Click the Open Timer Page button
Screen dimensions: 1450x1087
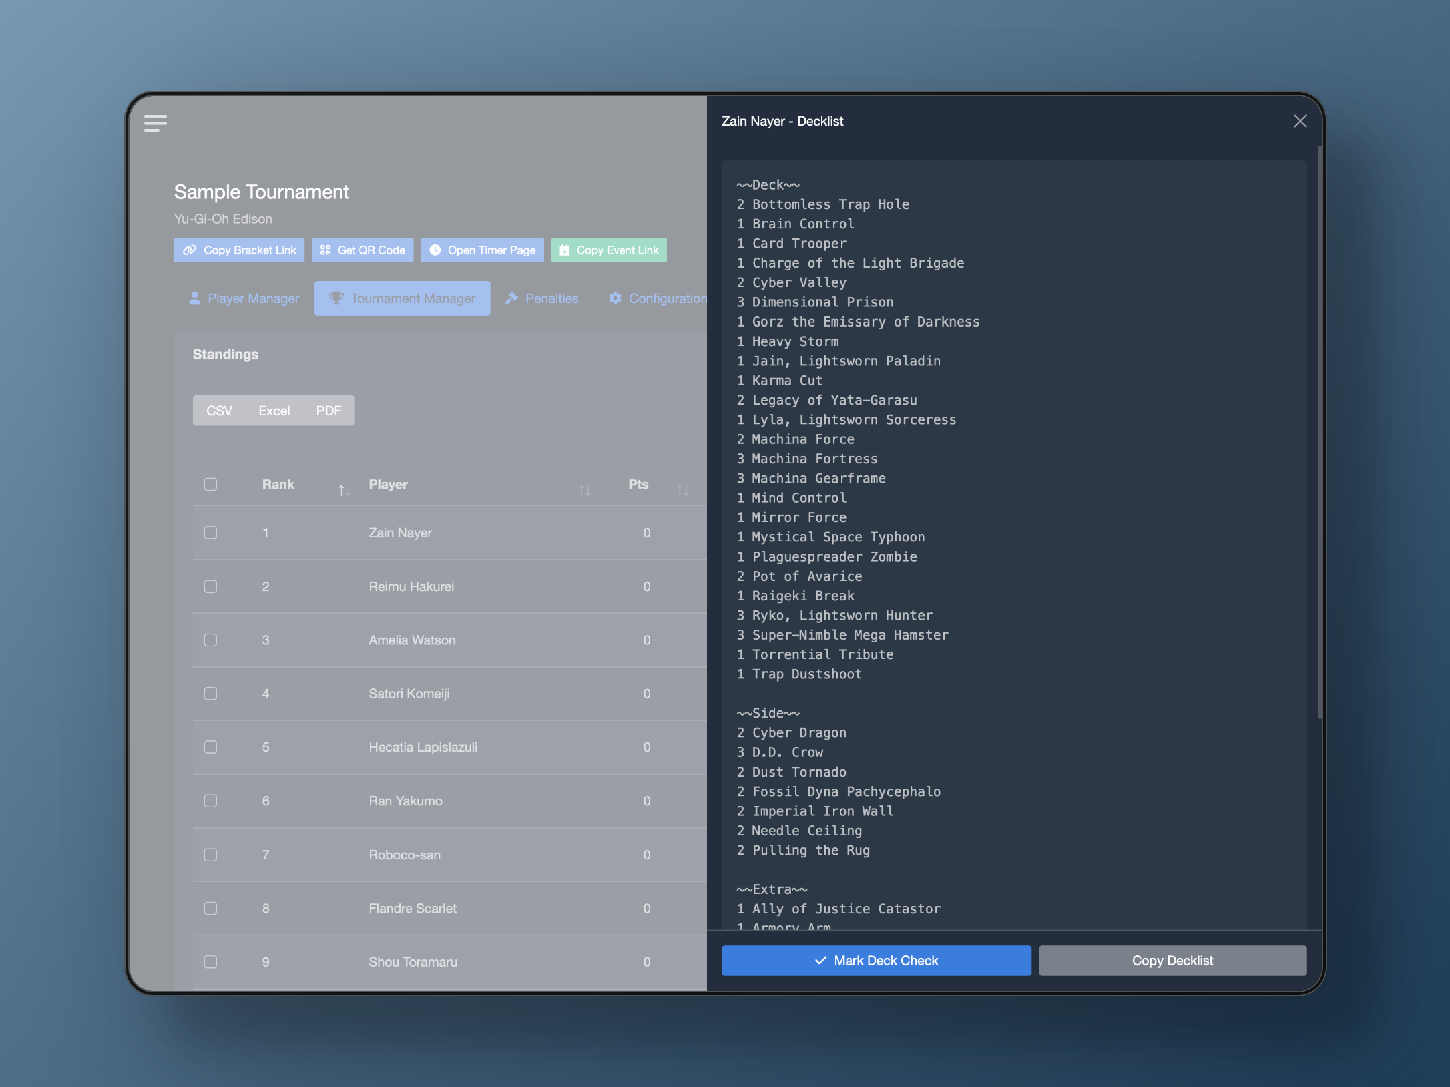point(482,250)
